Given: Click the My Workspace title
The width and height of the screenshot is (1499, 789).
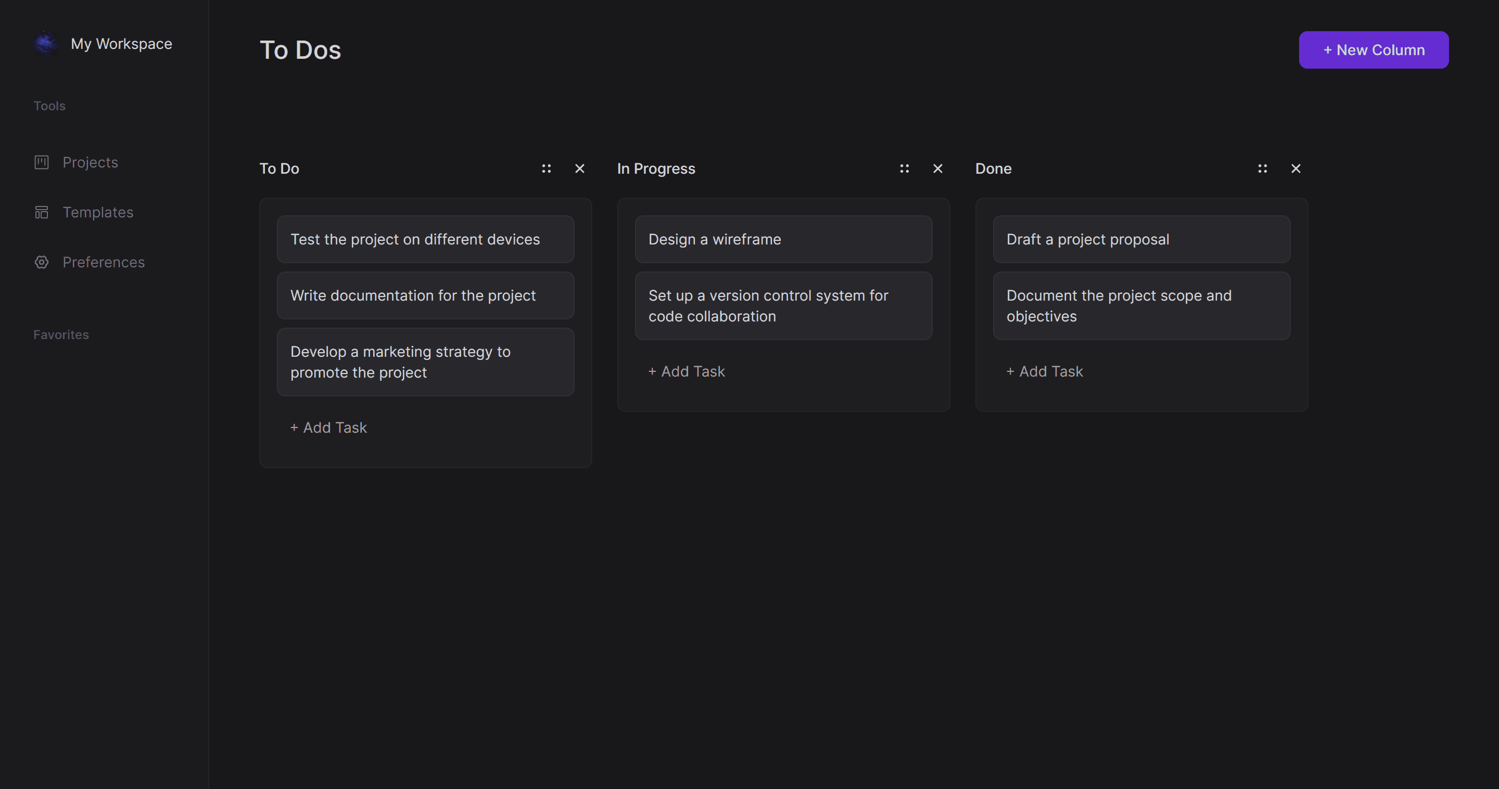Looking at the screenshot, I should coord(121,44).
